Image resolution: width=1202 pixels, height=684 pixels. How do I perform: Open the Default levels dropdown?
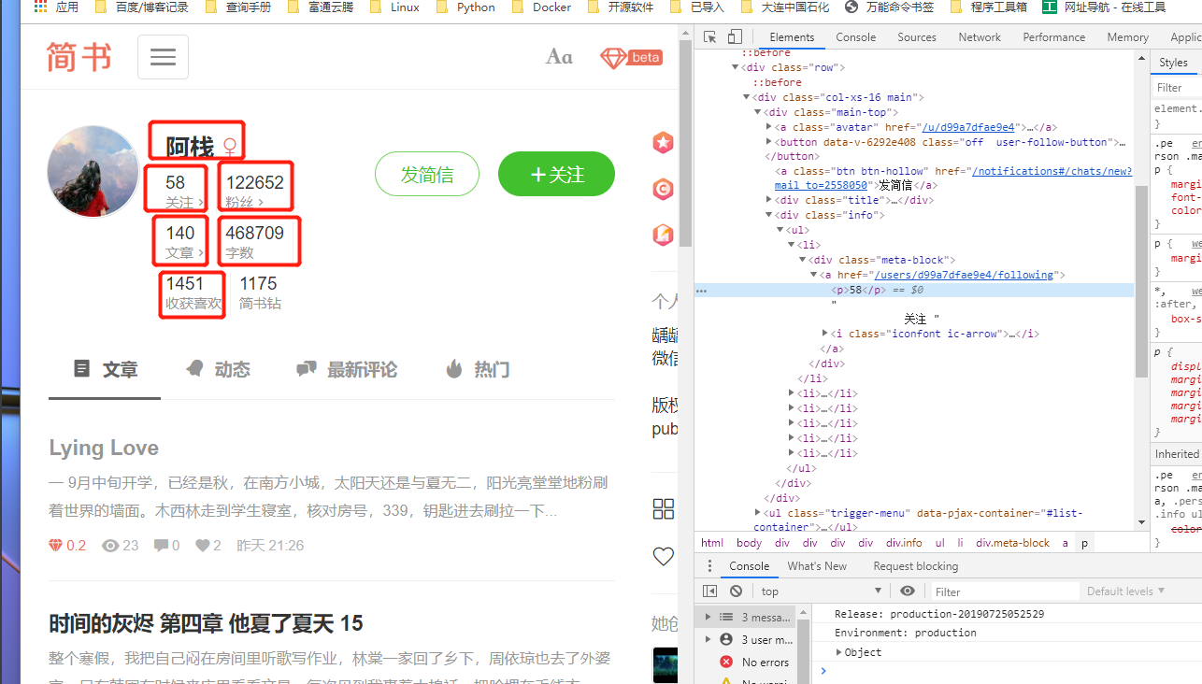click(x=1125, y=591)
